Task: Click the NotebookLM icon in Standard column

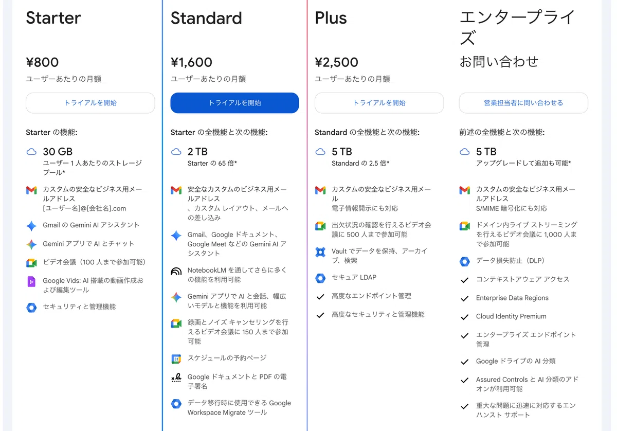Action: coord(176,271)
